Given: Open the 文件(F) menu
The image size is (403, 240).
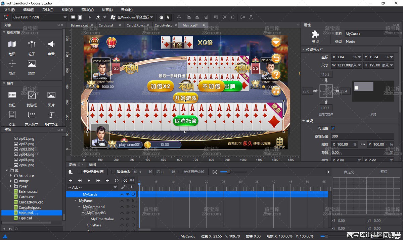Looking at the screenshot, I should (9, 10).
